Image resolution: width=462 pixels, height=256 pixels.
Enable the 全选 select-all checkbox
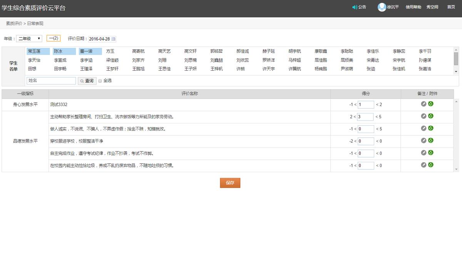100,81
